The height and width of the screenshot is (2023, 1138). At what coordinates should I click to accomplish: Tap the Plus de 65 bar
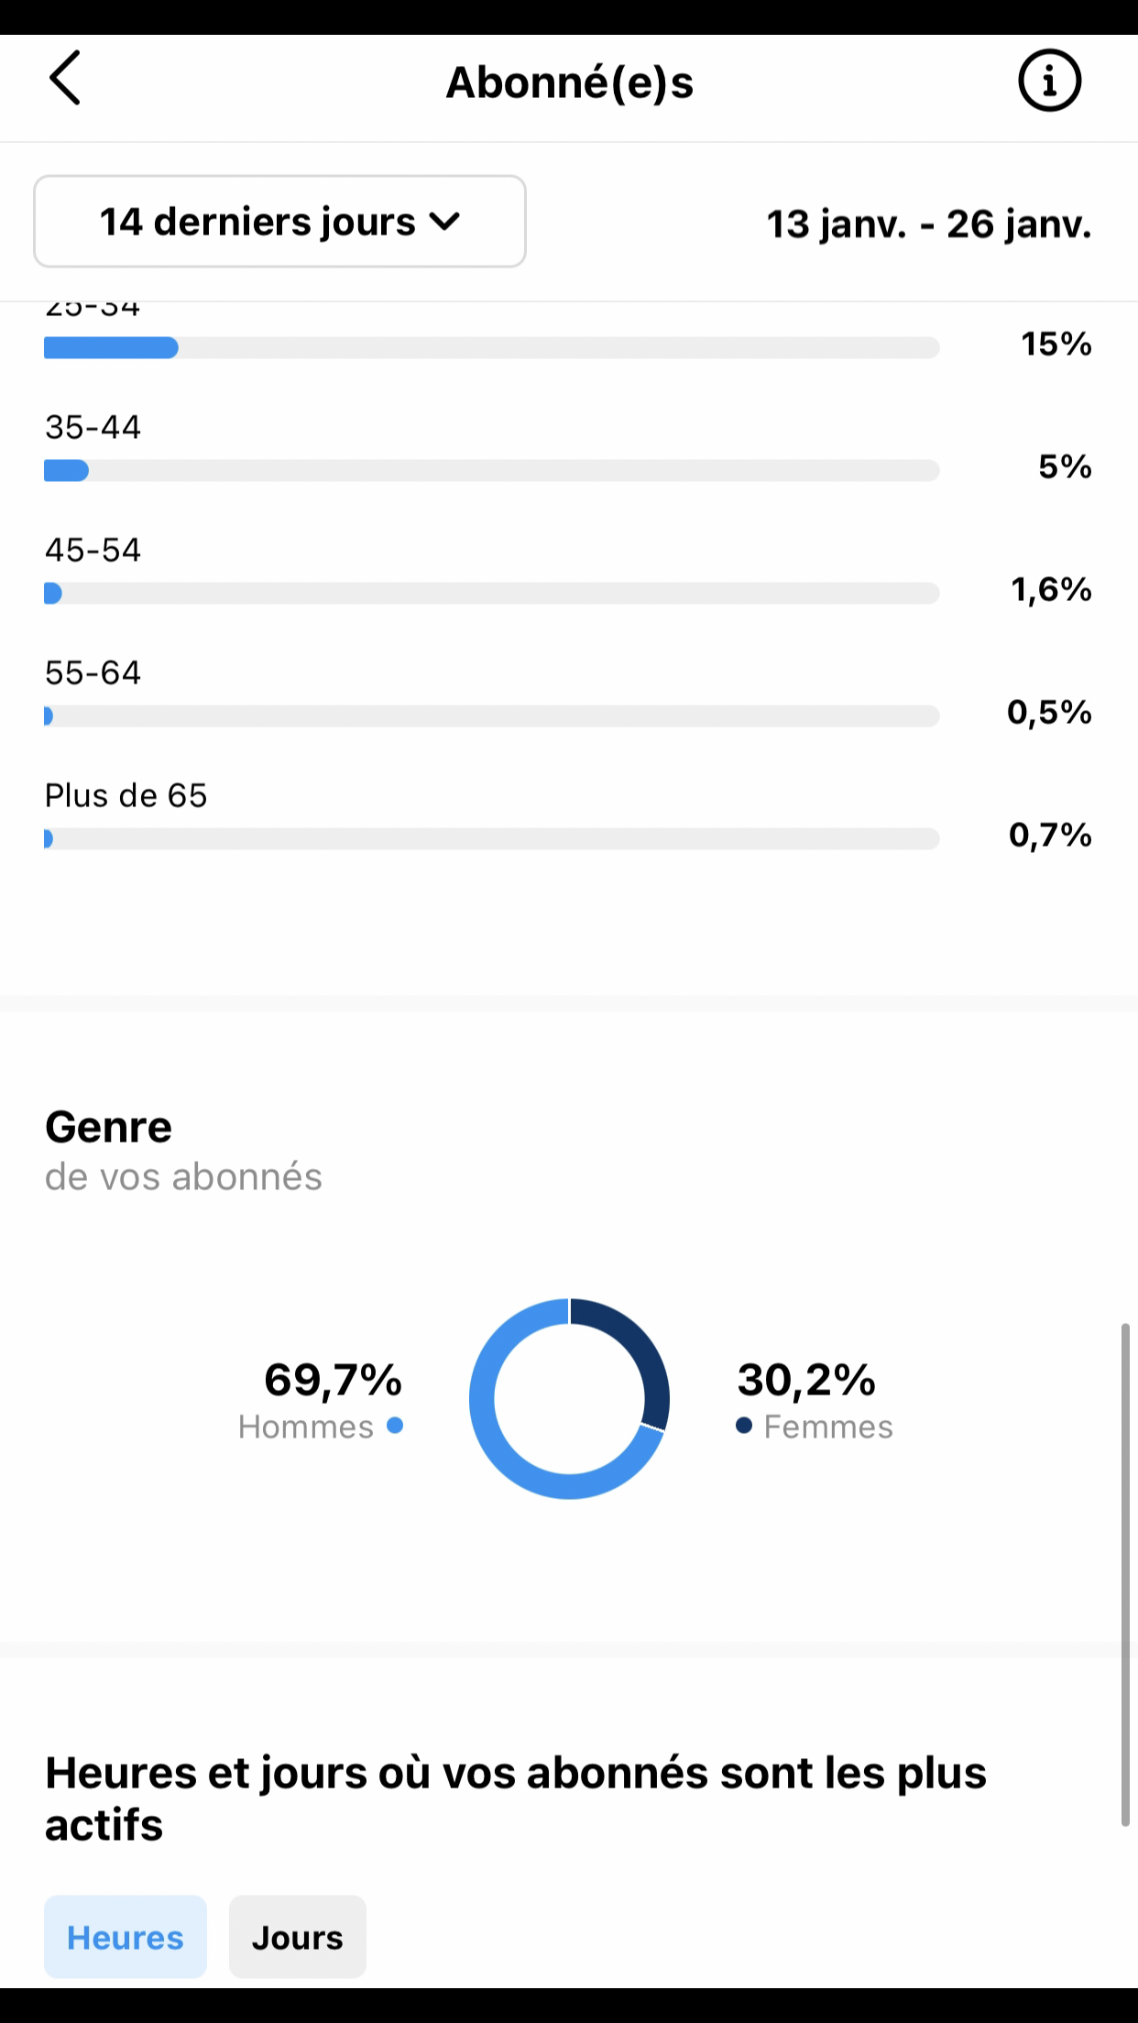click(491, 839)
